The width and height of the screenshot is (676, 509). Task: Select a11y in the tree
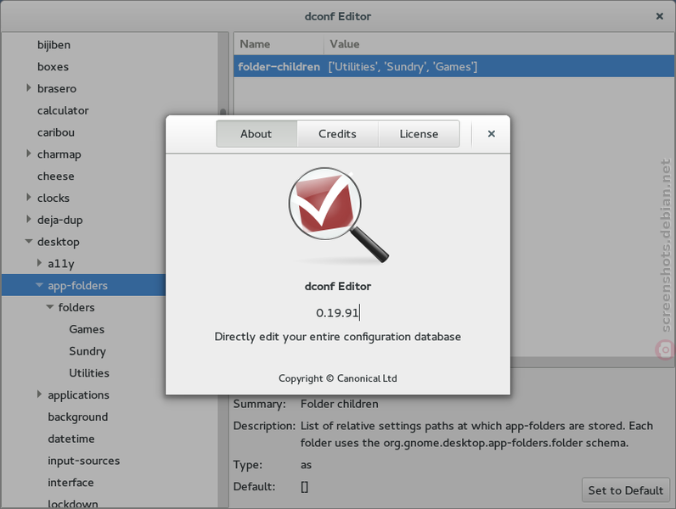pos(61,264)
